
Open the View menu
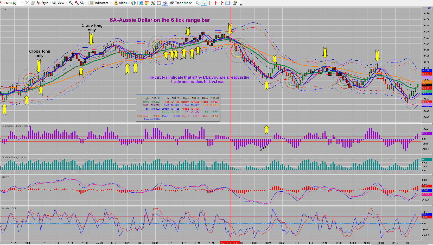pyautogui.click(x=59, y=3)
